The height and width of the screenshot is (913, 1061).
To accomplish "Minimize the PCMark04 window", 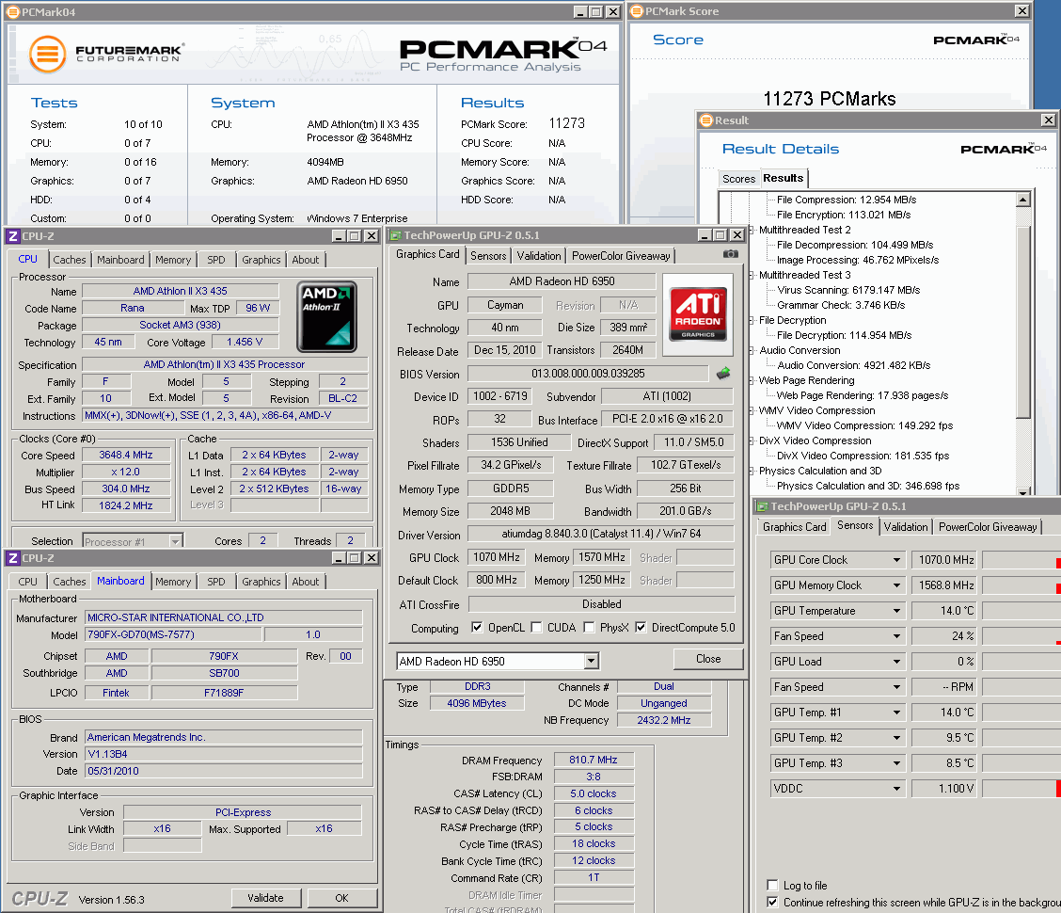I will (580, 11).
